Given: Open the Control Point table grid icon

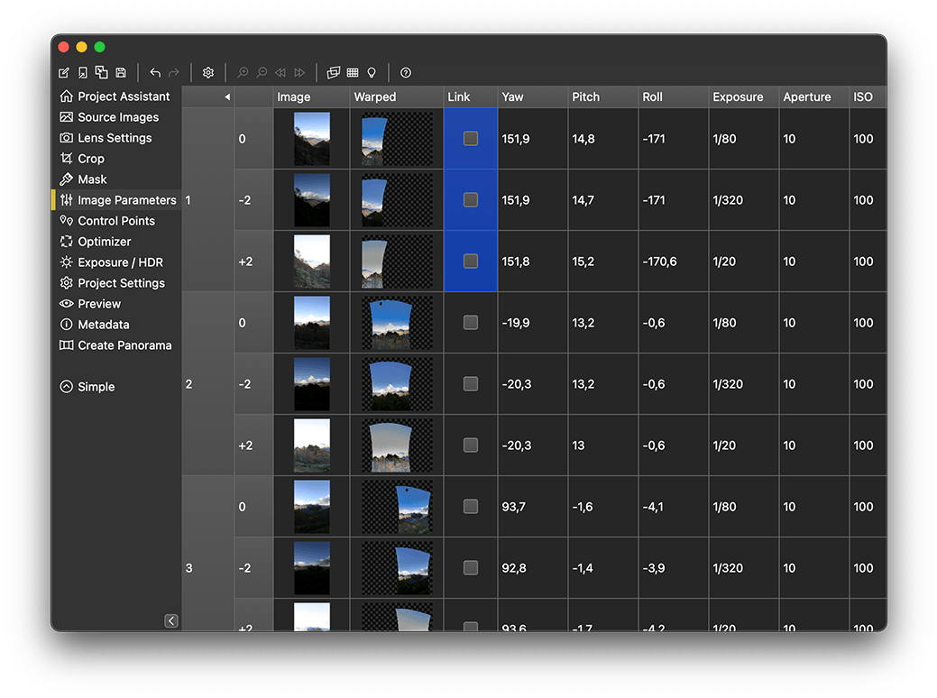Looking at the screenshot, I should [x=353, y=72].
